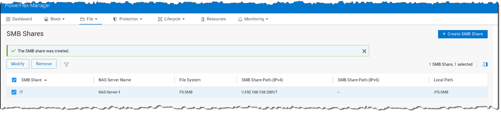Go to the Resources menu item

(x=216, y=19)
